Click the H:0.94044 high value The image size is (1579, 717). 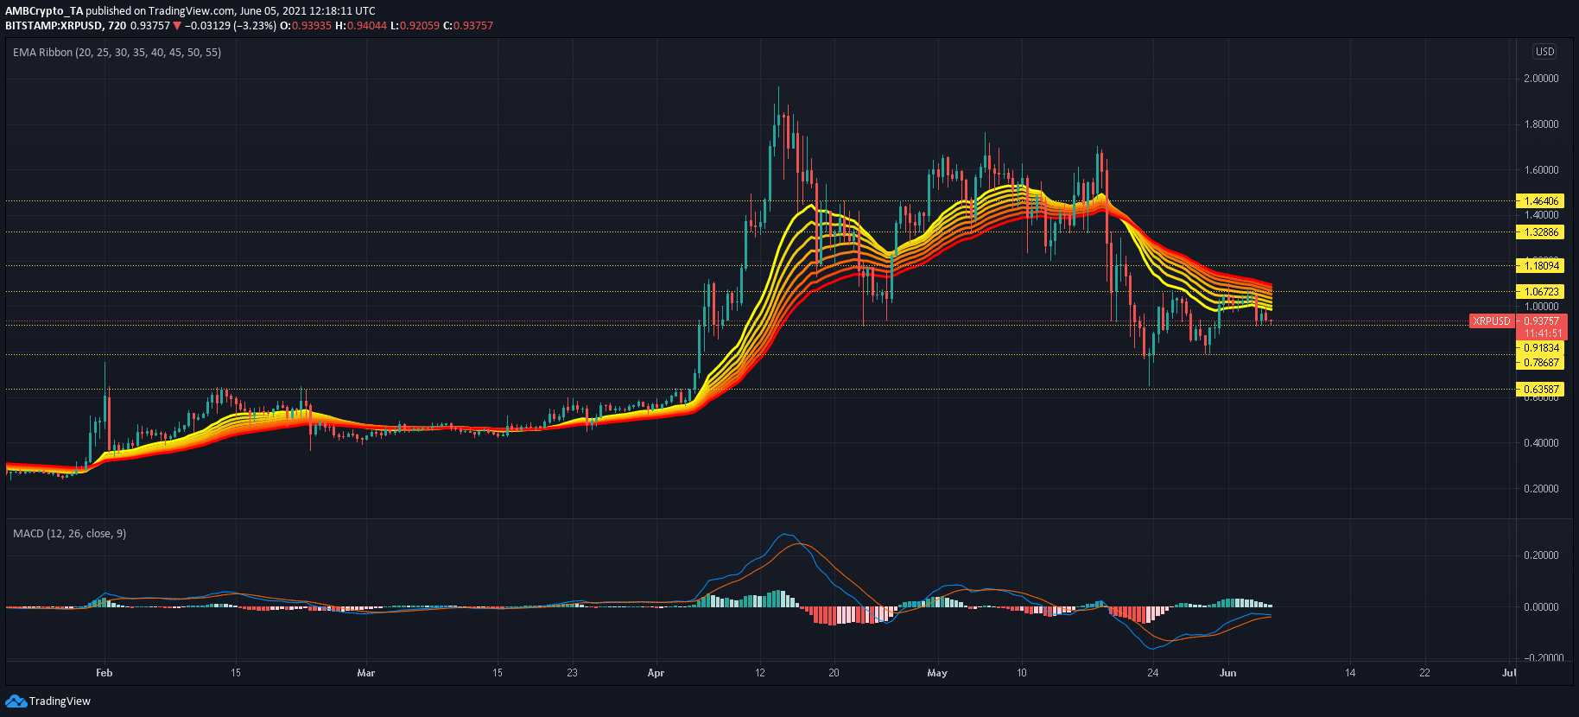(x=361, y=25)
